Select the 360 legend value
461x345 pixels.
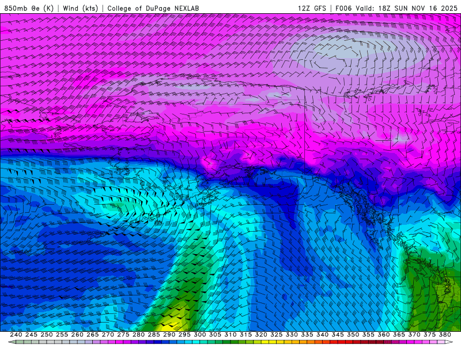pos(383,335)
